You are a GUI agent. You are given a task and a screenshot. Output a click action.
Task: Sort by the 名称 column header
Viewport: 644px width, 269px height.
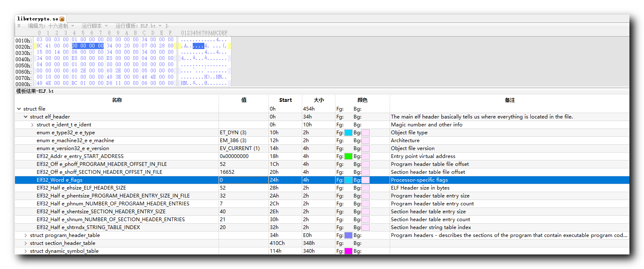point(117,100)
